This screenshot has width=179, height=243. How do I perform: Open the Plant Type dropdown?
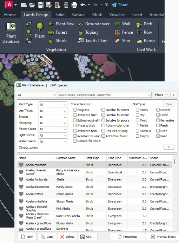point(53,105)
